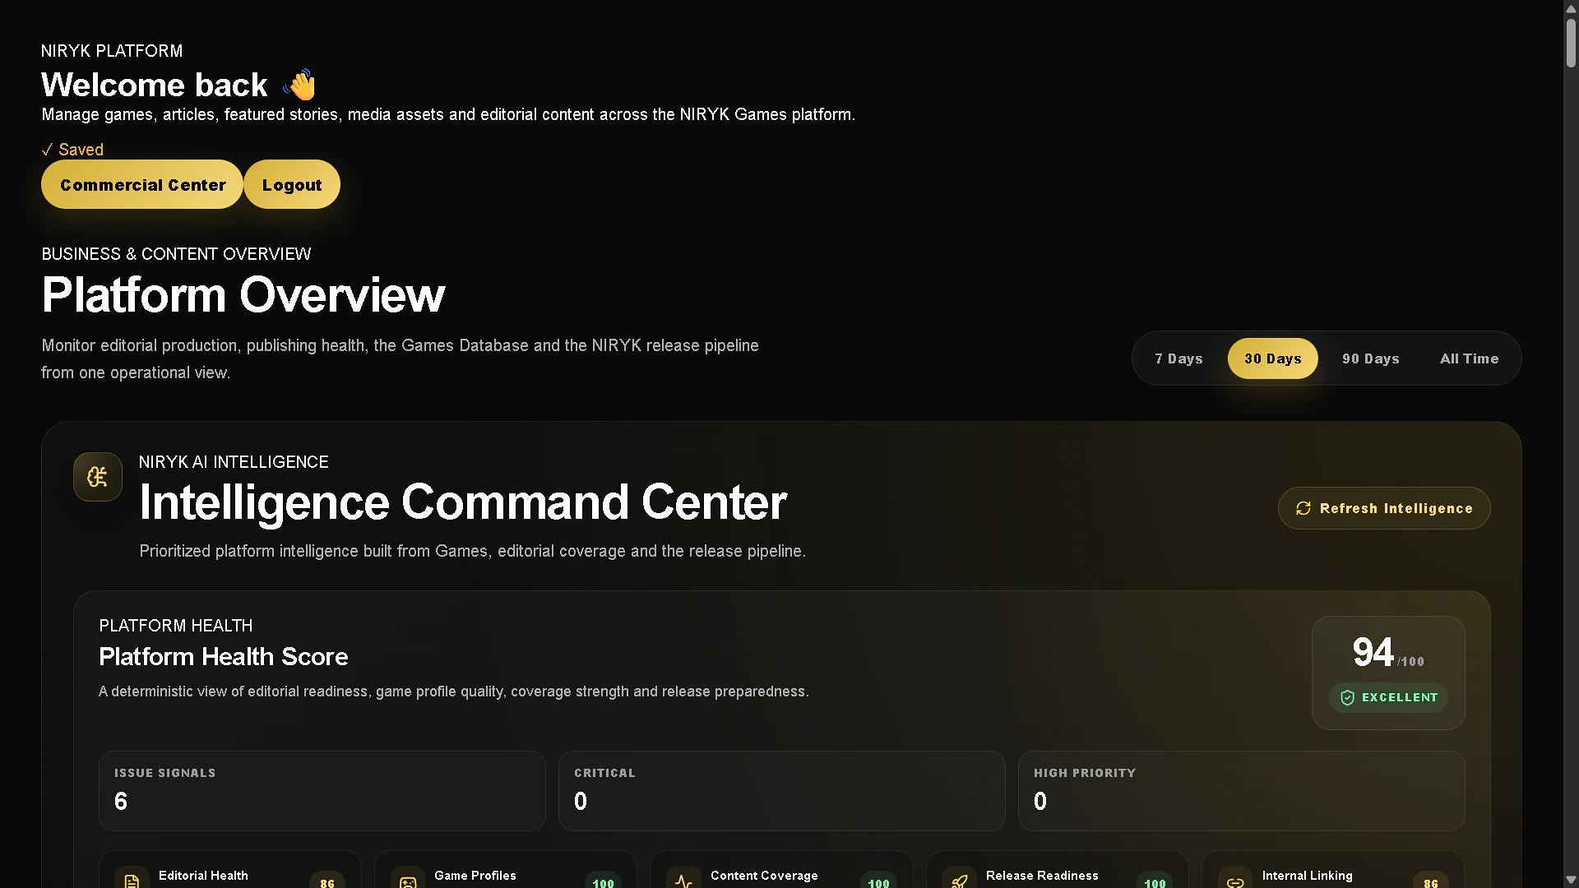
Task: Click the Critical count card
Action: (782, 791)
